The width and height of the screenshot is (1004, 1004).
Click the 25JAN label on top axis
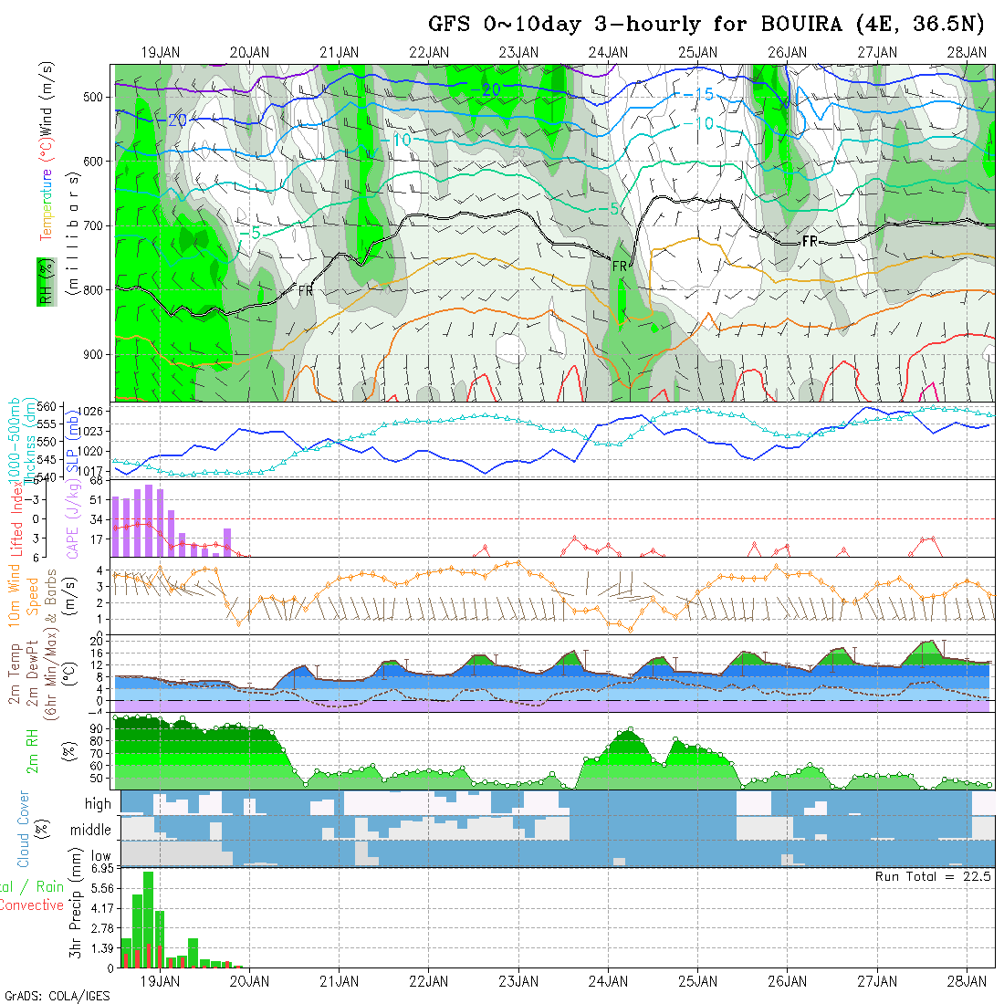coord(697,53)
